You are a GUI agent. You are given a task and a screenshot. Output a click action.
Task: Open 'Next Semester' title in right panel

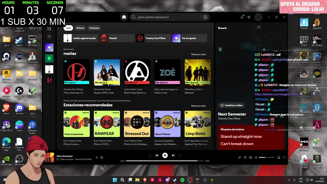pos(232,114)
